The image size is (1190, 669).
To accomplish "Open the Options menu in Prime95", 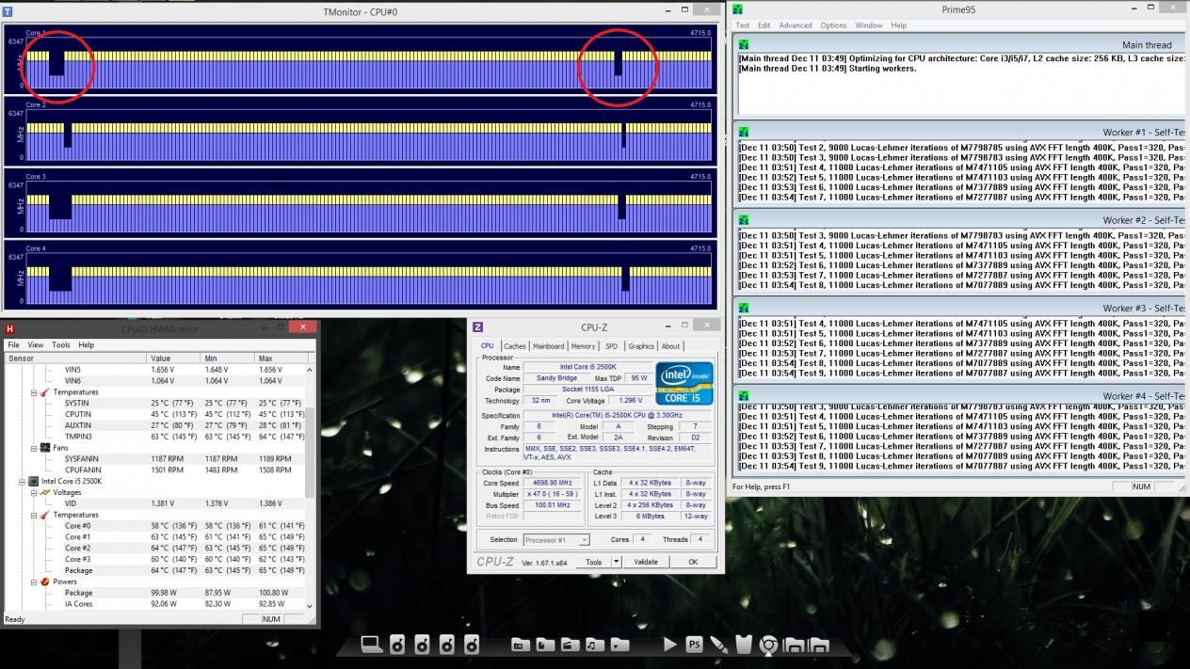I will 833,25.
